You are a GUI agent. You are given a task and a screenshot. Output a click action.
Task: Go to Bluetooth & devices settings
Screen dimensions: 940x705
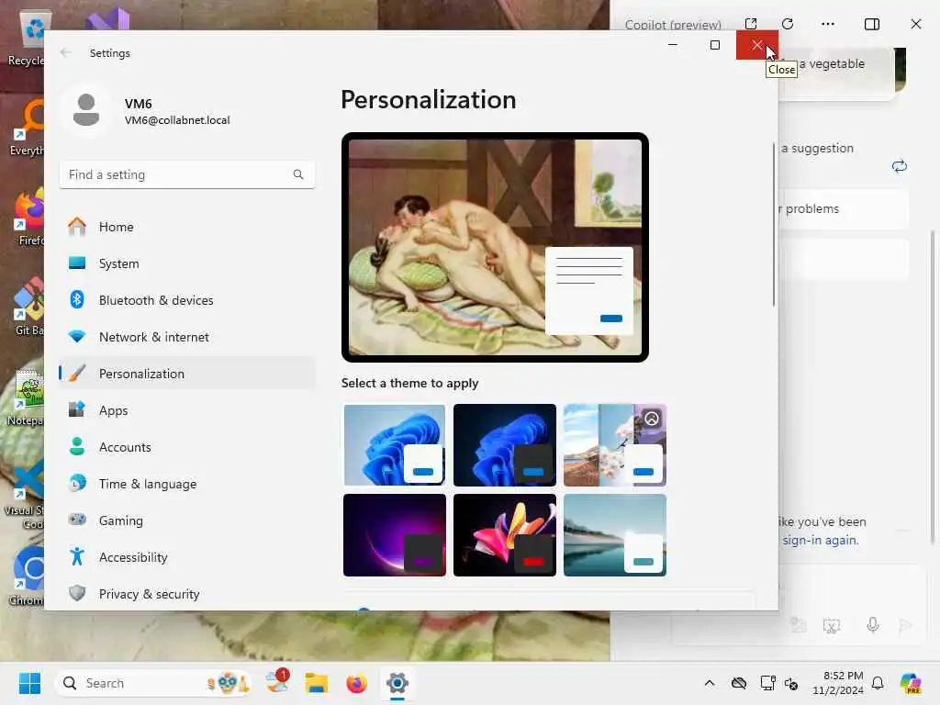(187, 300)
